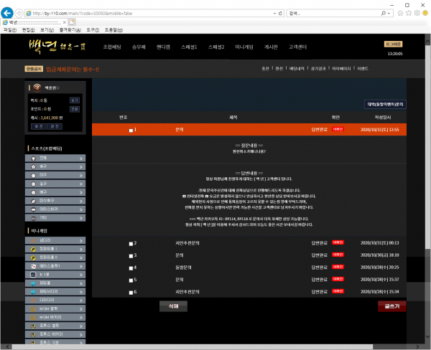Check the box for post number 1
Image resolution: width=431 pixels, height=350 pixels.
pyautogui.click(x=131, y=131)
